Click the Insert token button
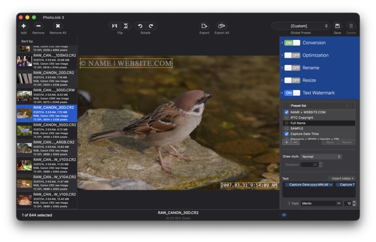The height and width of the screenshot is (242, 376). click(x=342, y=178)
